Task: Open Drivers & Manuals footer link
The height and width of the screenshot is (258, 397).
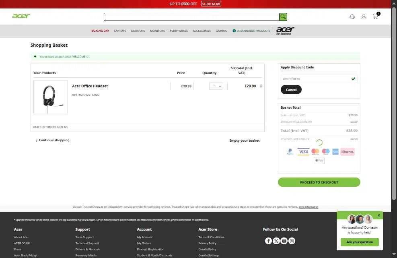Action: pyautogui.click(x=88, y=250)
